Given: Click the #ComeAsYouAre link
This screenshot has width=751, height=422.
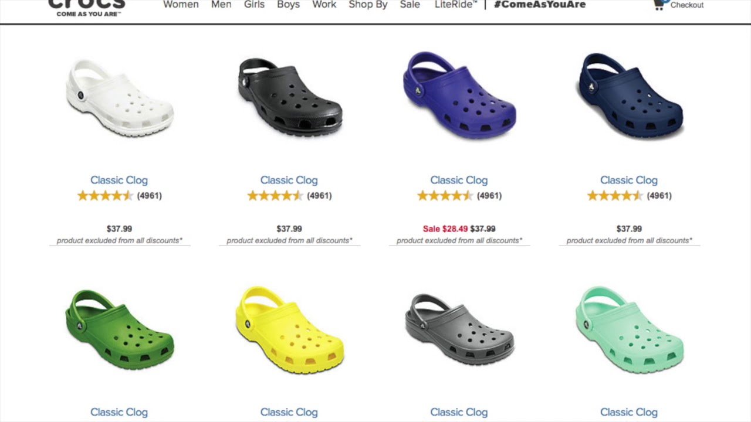Looking at the screenshot, I should coord(540,5).
